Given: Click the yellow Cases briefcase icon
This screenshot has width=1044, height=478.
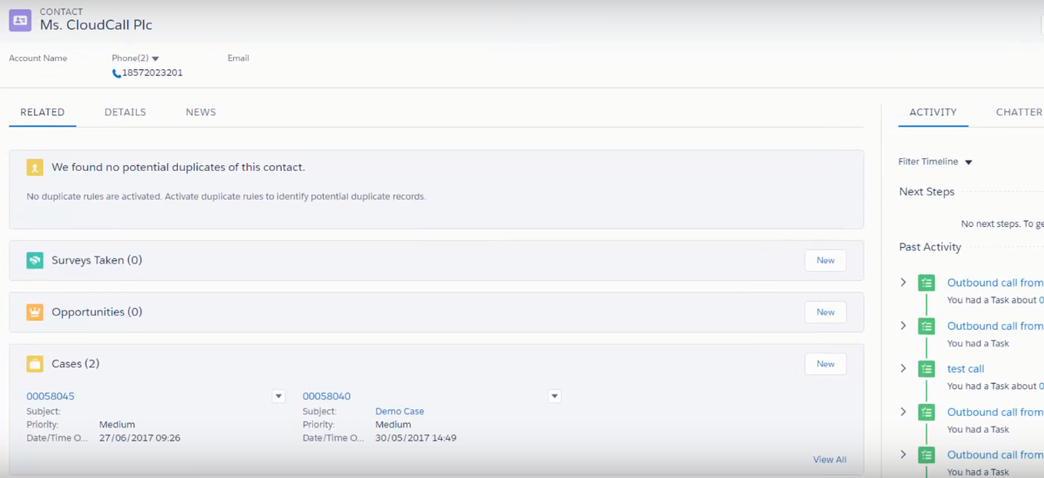Looking at the screenshot, I should (x=34, y=364).
